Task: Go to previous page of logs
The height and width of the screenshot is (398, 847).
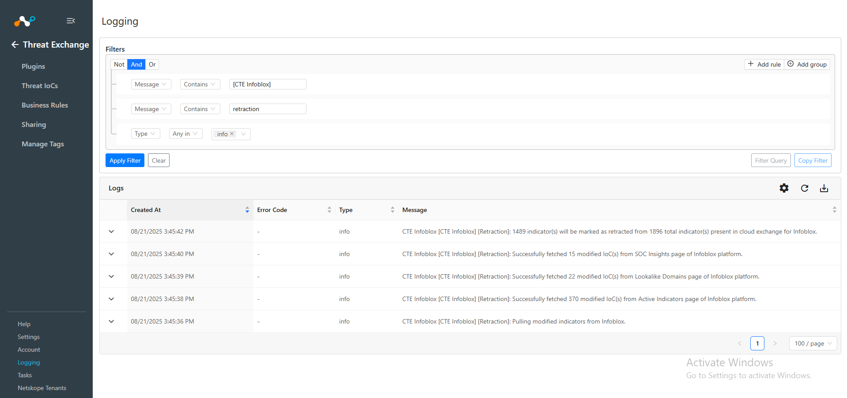Action: 740,343
